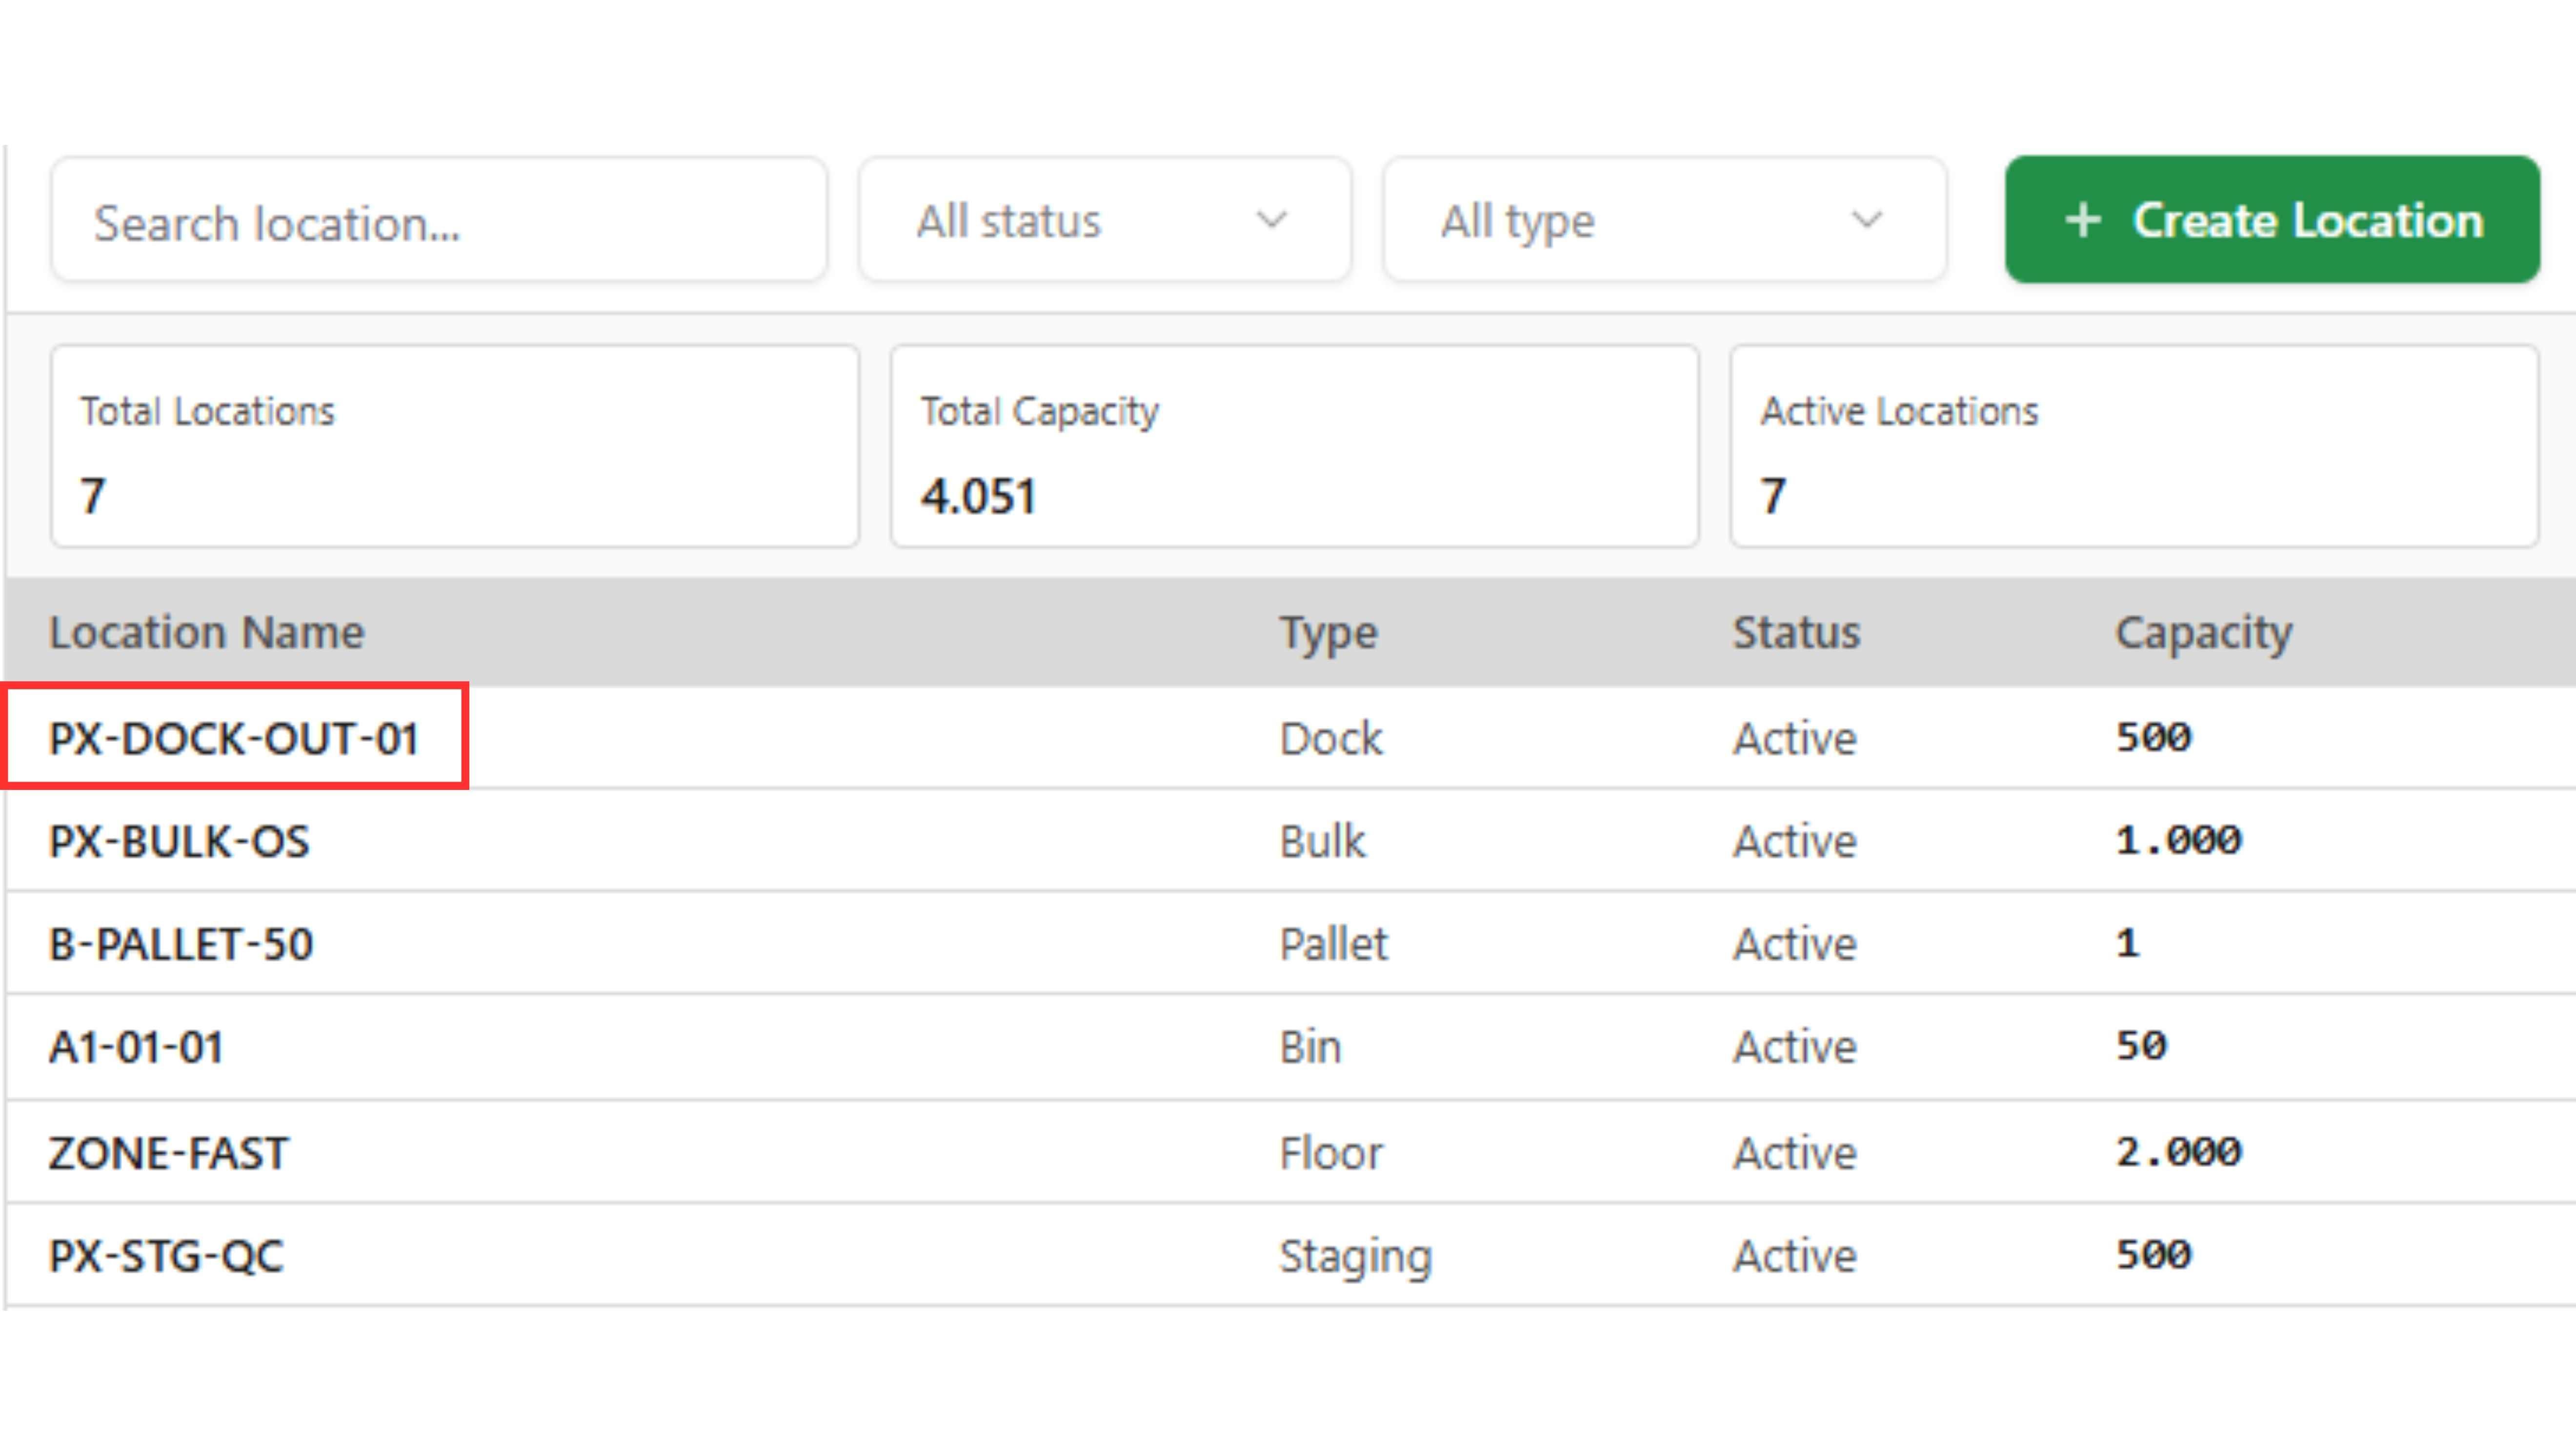
Task: Click the Active Locations summary card
Action: tap(2133, 447)
